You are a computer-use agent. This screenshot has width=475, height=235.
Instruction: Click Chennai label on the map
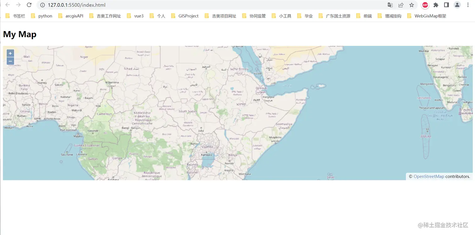click(x=464, y=85)
